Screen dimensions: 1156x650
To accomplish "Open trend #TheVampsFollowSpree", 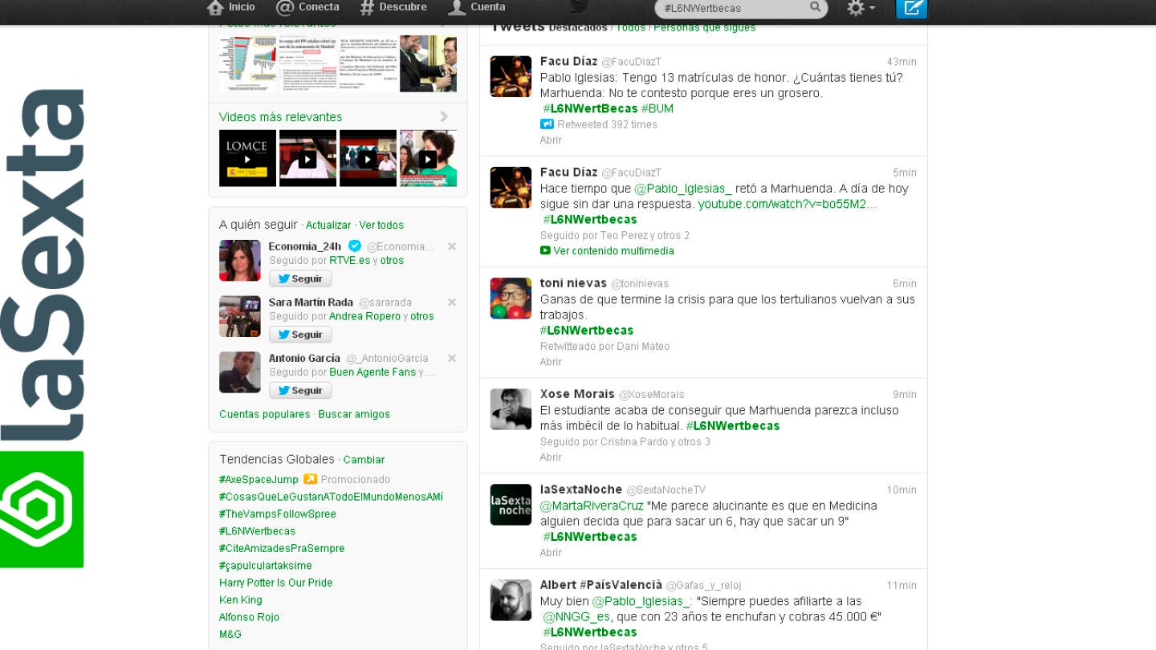I will tap(278, 514).
